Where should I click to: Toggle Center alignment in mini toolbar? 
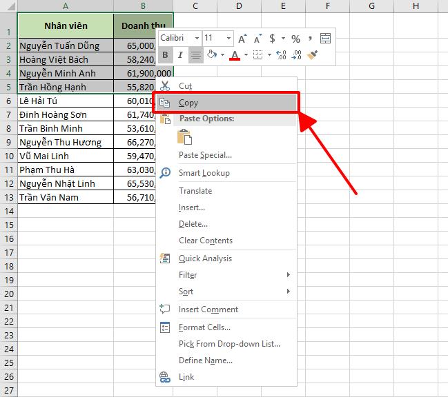click(x=195, y=55)
